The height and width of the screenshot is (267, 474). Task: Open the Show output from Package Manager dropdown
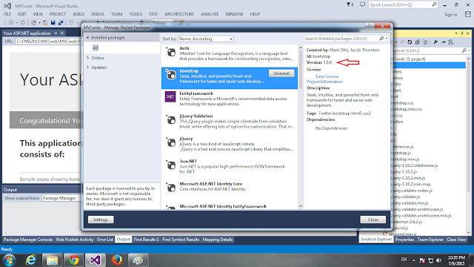61,198
